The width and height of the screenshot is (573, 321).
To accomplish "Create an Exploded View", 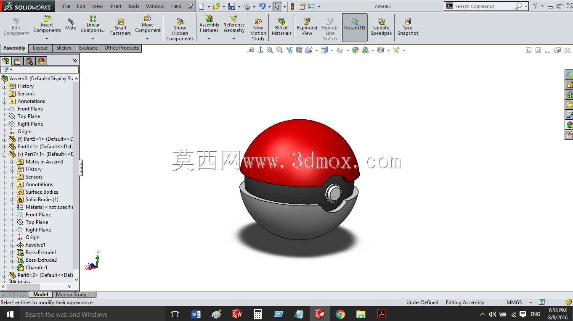I will pyautogui.click(x=307, y=27).
